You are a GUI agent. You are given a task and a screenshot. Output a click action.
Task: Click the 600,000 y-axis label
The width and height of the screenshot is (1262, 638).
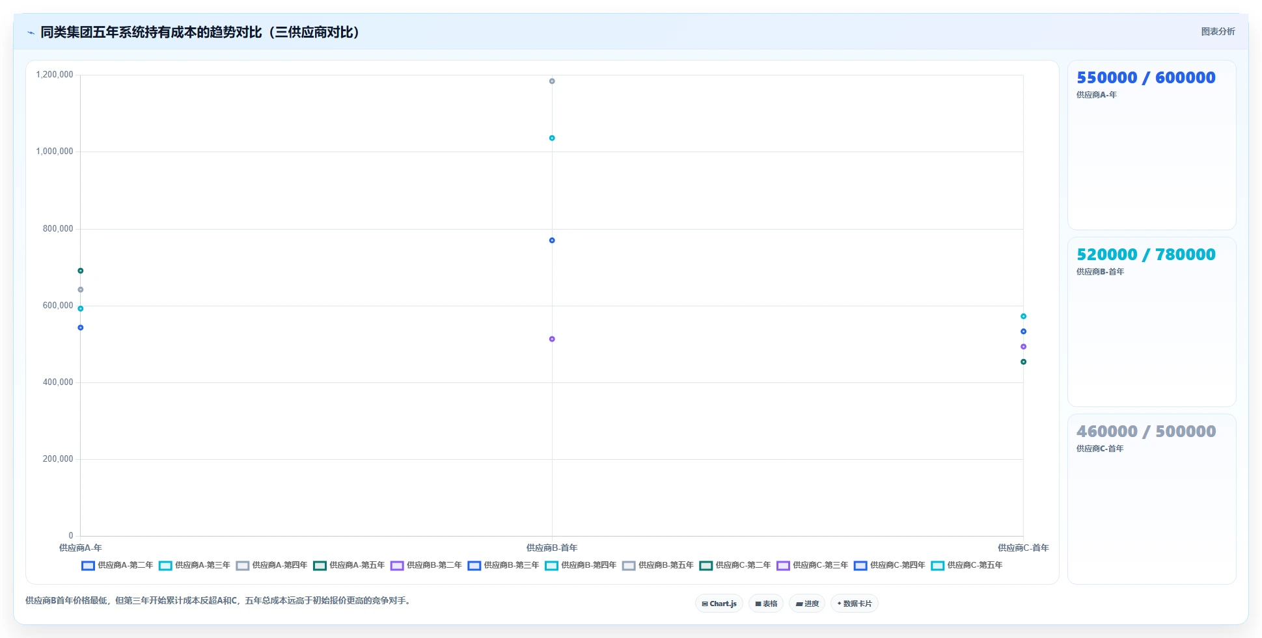pyautogui.click(x=58, y=306)
